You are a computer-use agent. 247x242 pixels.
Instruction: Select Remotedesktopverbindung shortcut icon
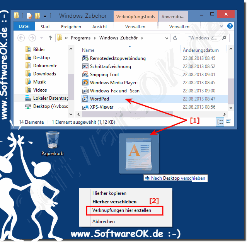pos(85,58)
